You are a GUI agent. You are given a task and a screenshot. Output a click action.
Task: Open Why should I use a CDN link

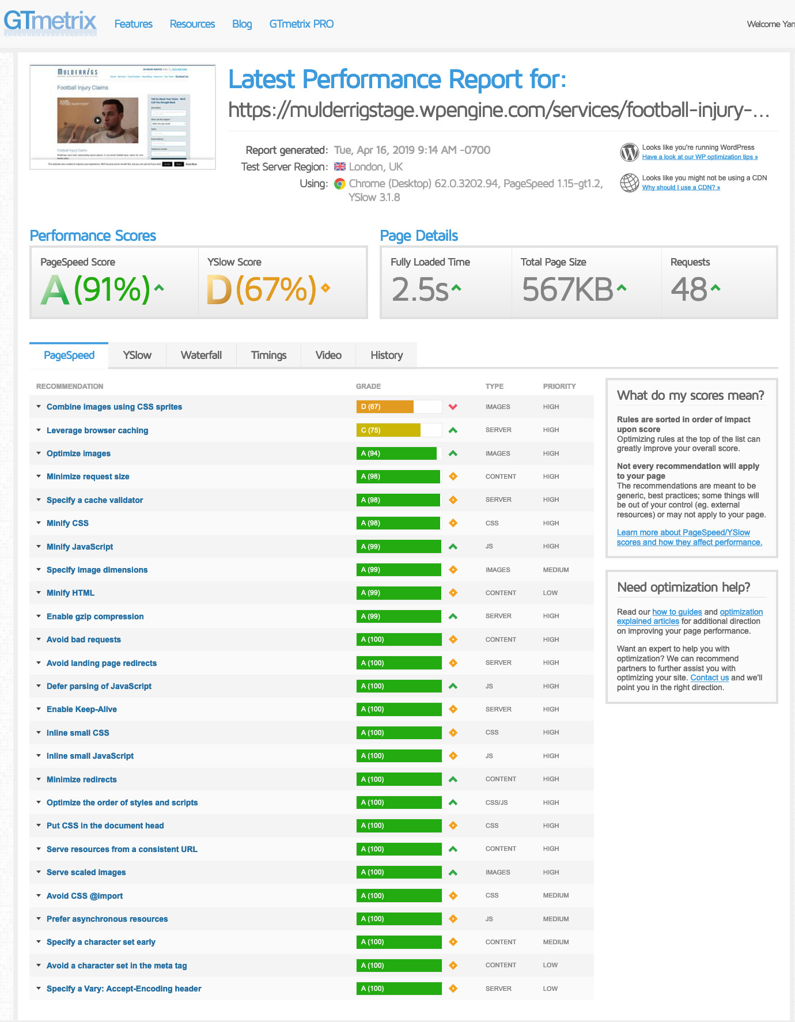tap(681, 188)
